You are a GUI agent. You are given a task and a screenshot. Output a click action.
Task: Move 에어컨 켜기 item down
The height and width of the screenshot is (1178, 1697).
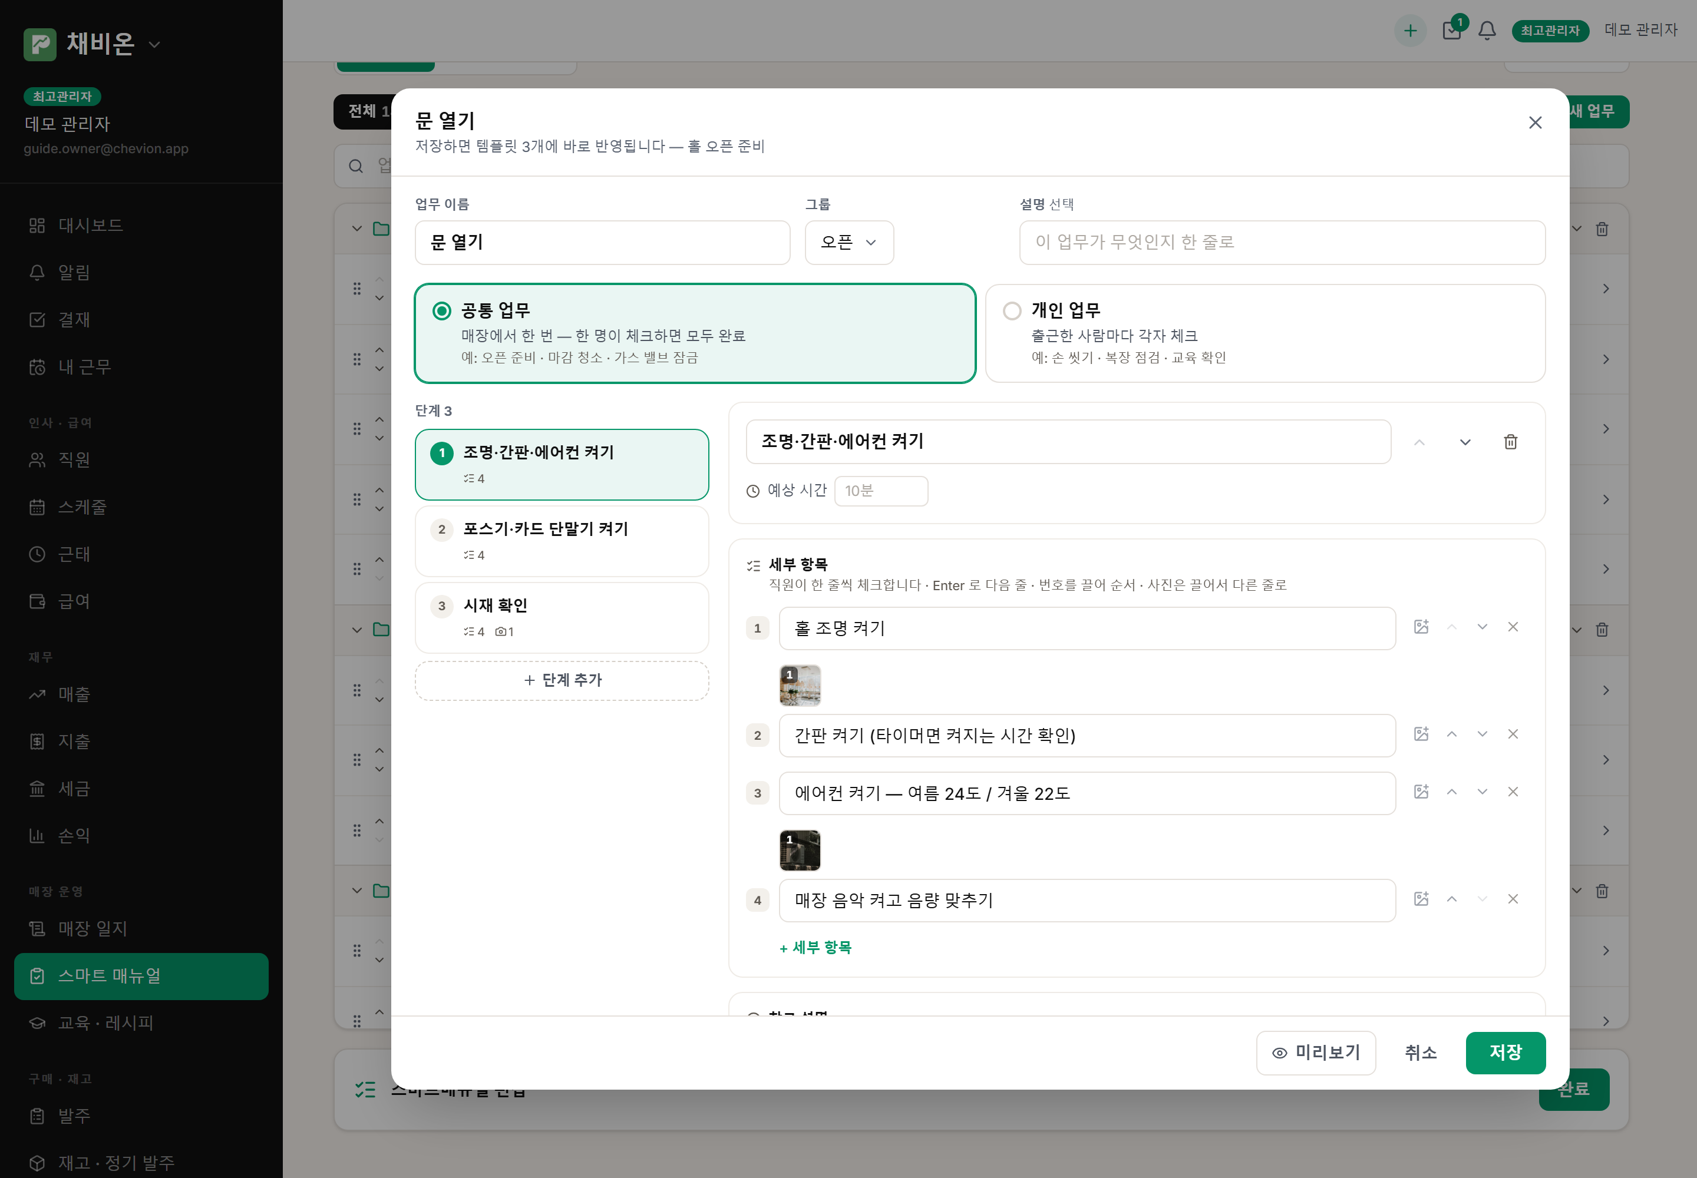1482,791
